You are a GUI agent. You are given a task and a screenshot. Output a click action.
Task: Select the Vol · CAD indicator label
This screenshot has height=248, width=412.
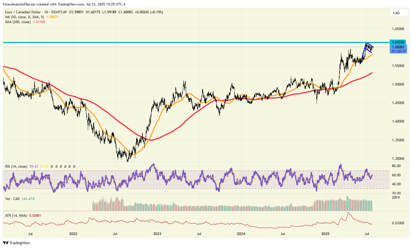pos(12,199)
